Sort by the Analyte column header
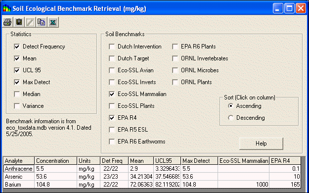Screen dimensions: 309x193 (x=19, y=161)
